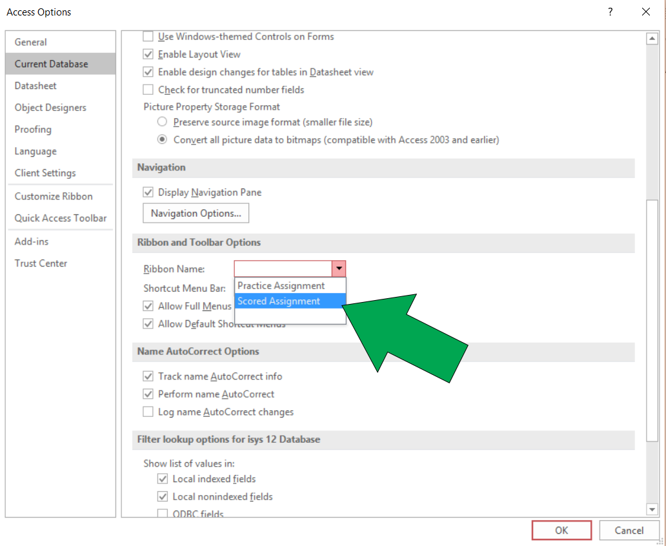Viewport: 666px width, 546px height.
Task: Close the Access Options dialog
Action: (645, 12)
